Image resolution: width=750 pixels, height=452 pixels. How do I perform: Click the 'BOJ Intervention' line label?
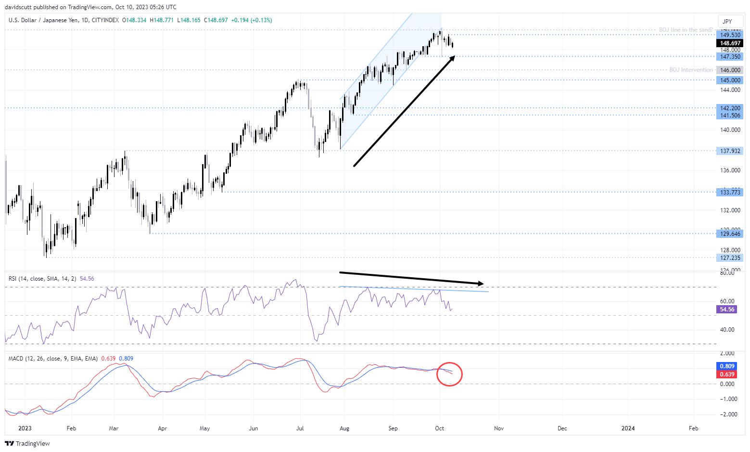pyautogui.click(x=691, y=70)
